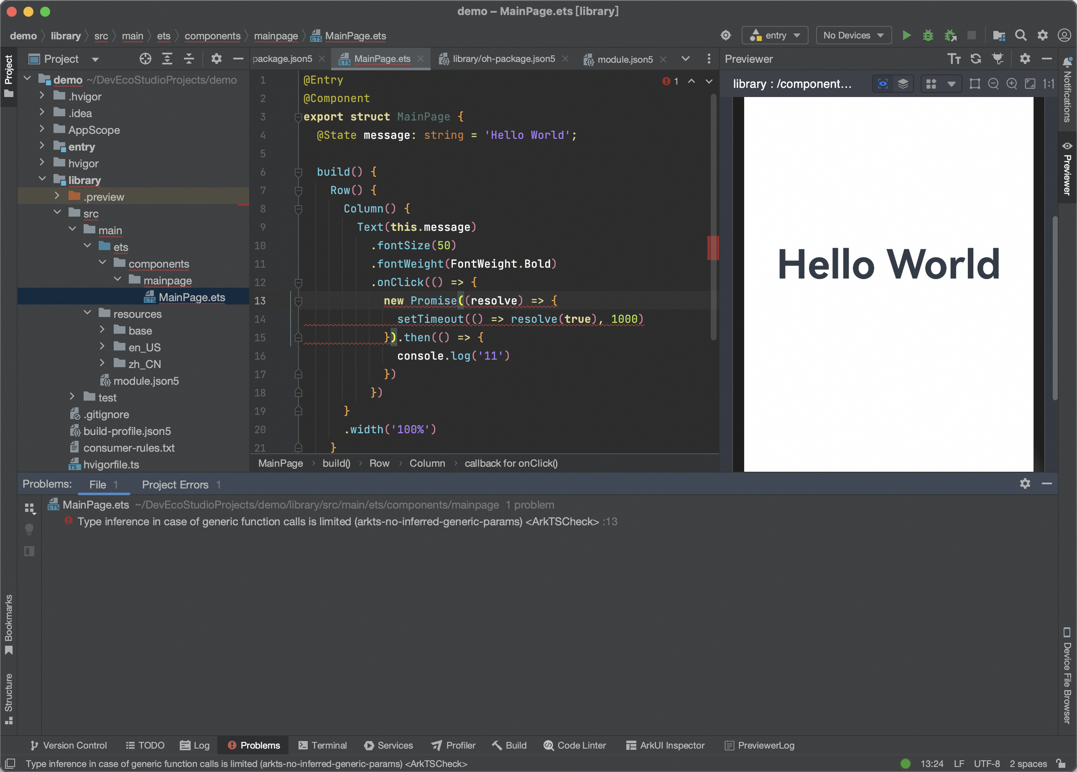Reload the Previewer with refresh icon

pyautogui.click(x=975, y=59)
